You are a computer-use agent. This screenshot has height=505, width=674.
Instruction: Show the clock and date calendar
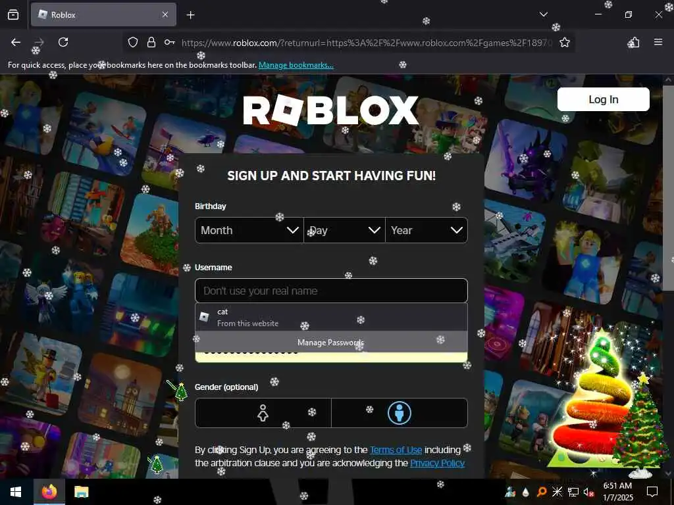(617, 492)
